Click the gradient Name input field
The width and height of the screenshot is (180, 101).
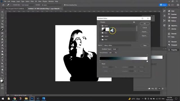pyautogui.click(x=118, y=45)
